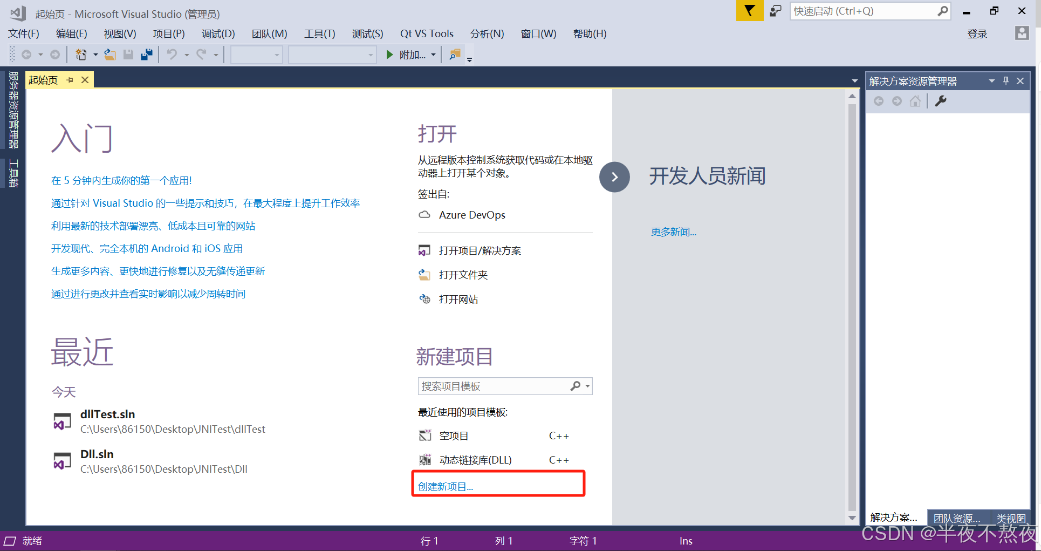Open Solution Explorer properties with the wrench icon
The width and height of the screenshot is (1041, 551).
pos(941,100)
